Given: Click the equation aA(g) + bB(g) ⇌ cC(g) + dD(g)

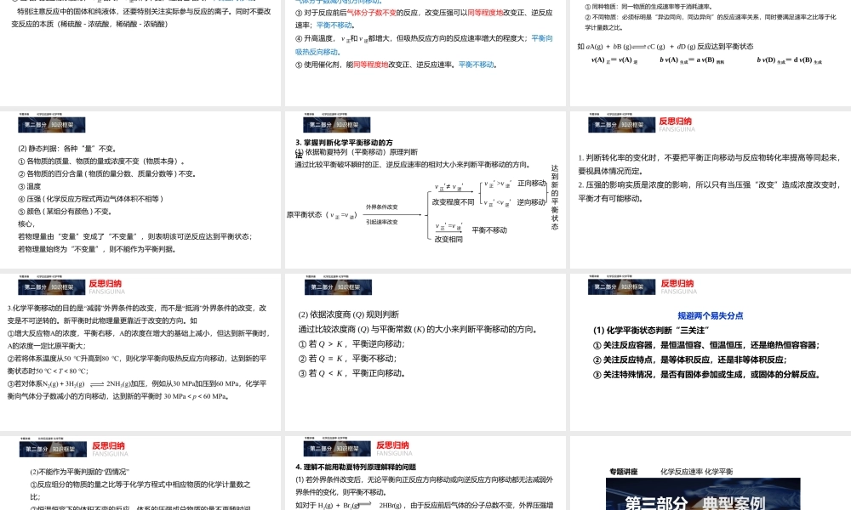Looking at the screenshot, I should click(x=665, y=47).
